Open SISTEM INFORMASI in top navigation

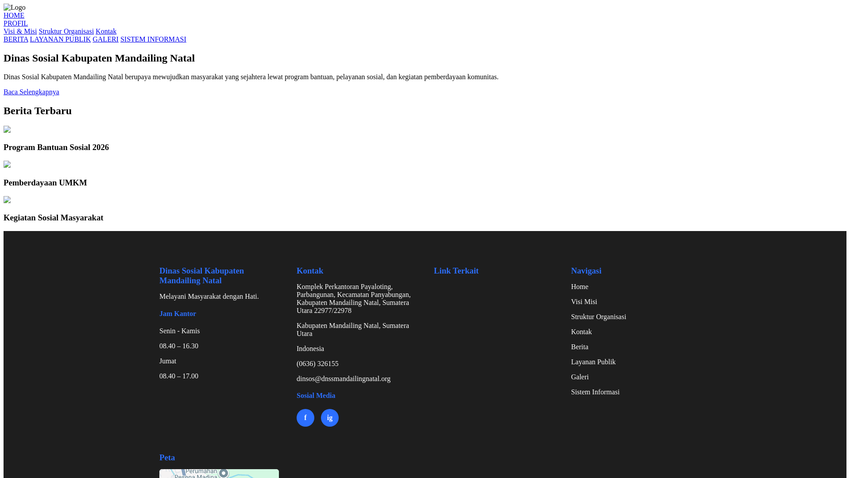(x=153, y=39)
